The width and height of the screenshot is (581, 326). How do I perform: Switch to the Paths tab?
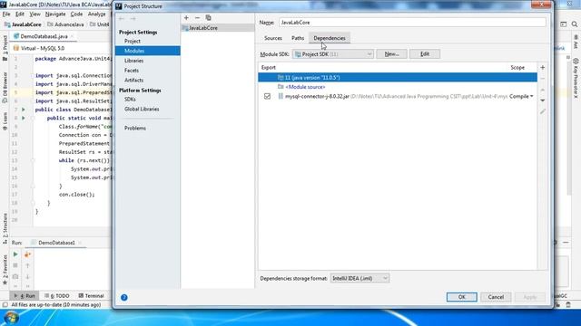(298, 38)
